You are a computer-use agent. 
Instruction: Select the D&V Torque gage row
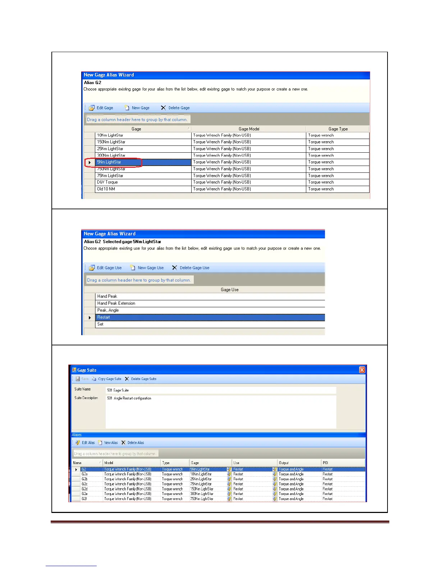point(143,182)
